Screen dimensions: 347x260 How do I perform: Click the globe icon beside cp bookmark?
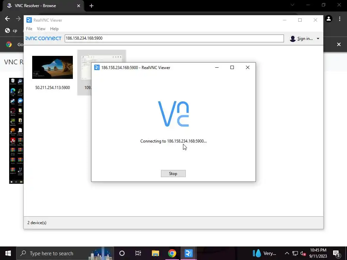(7, 30)
